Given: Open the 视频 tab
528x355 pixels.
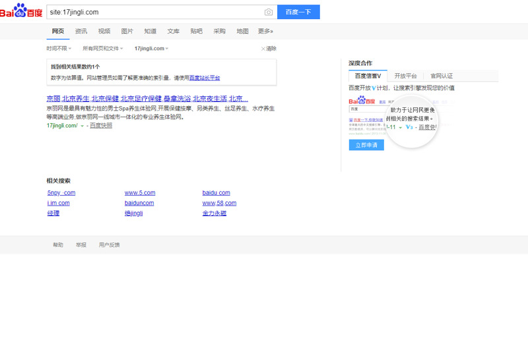Looking at the screenshot, I should coord(104,31).
